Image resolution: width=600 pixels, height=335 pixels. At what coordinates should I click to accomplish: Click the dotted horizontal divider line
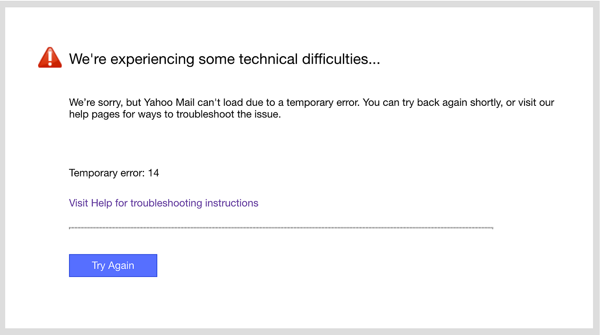pyautogui.click(x=281, y=228)
